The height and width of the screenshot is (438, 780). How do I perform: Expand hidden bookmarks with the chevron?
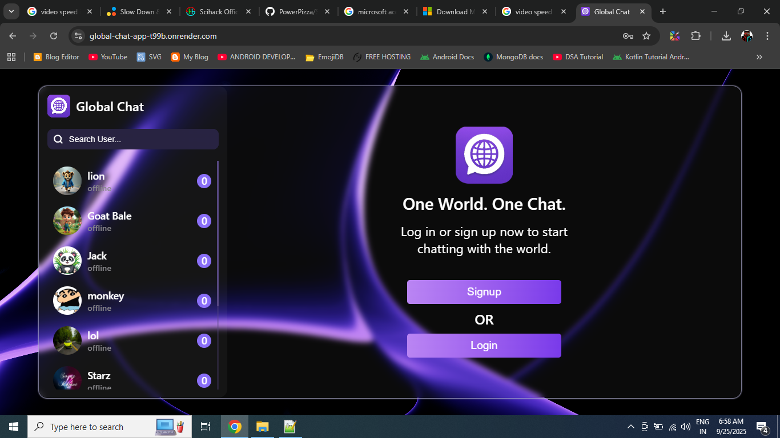click(759, 56)
